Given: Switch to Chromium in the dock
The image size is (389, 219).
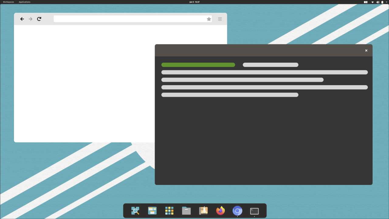Looking at the screenshot, I should 237,210.
